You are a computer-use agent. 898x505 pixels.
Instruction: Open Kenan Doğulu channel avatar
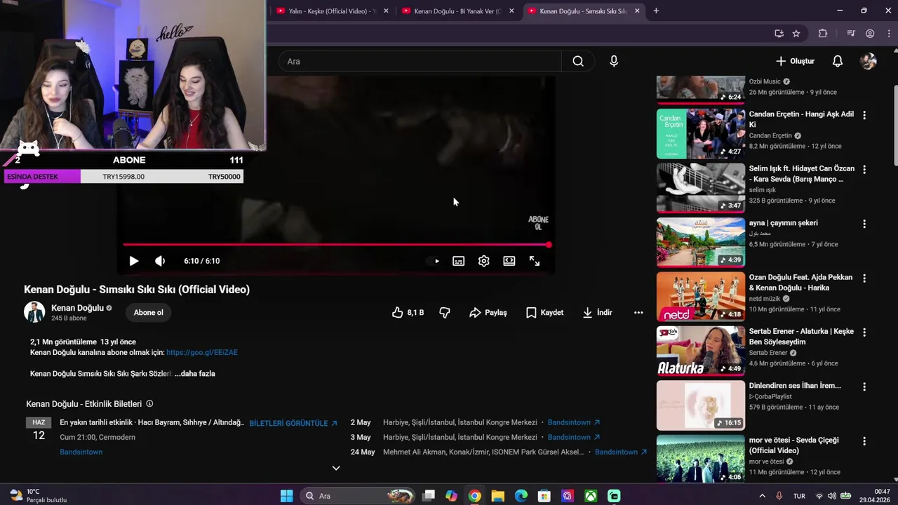(34, 312)
